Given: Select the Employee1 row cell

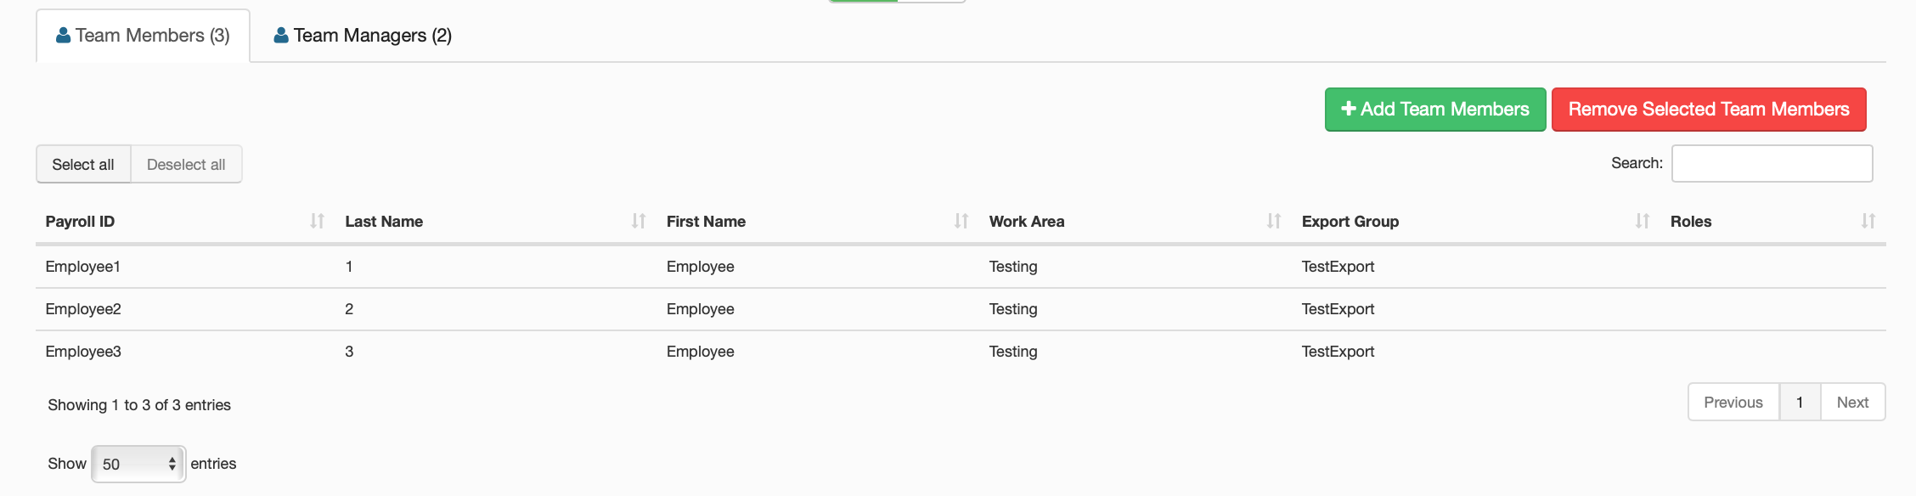Looking at the screenshot, I should [x=82, y=267].
